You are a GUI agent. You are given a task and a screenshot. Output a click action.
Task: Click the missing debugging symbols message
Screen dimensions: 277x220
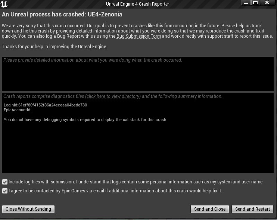[x=85, y=120]
